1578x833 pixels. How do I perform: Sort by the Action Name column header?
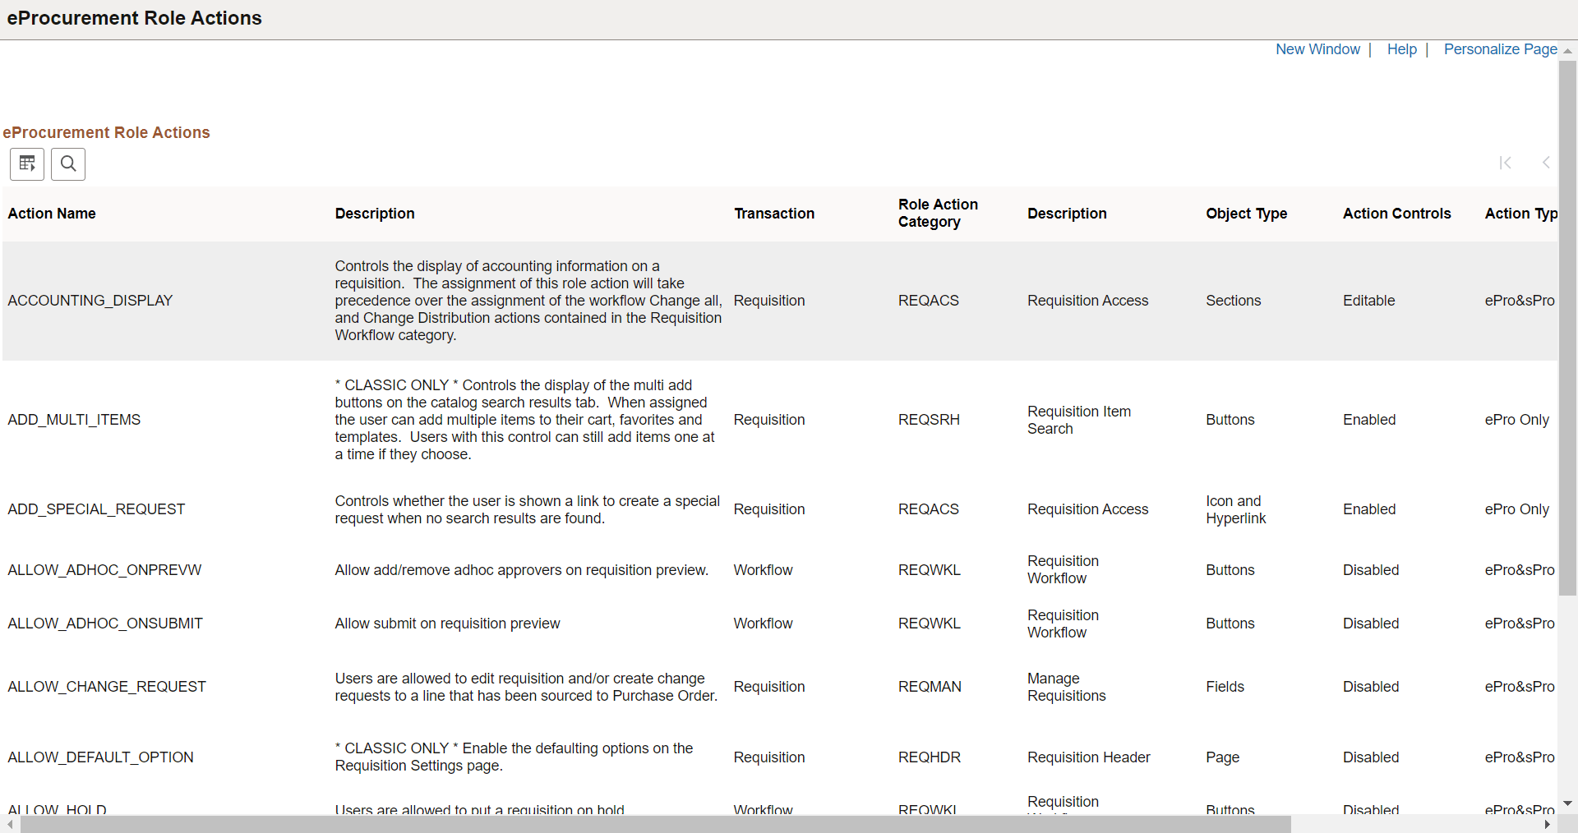(x=51, y=214)
